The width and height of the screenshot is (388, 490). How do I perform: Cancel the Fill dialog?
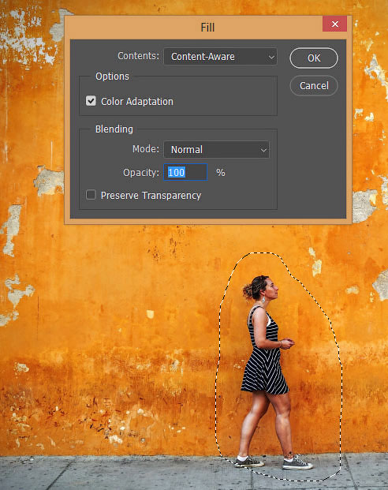tap(314, 86)
